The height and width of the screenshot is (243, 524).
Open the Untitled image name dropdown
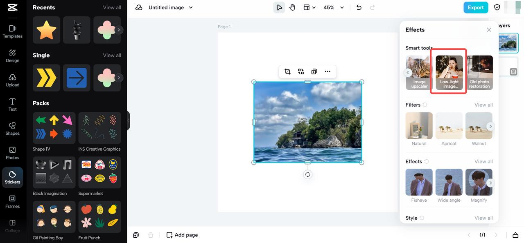171,7
